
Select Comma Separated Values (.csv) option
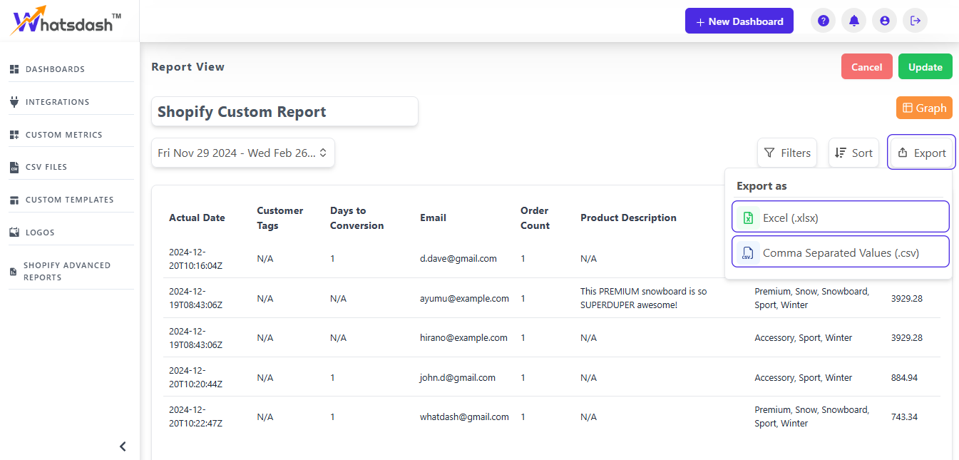pyautogui.click(x=841, y=252)
